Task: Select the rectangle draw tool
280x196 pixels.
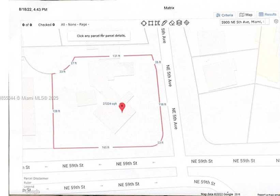Action: click(x=150, y=23)
